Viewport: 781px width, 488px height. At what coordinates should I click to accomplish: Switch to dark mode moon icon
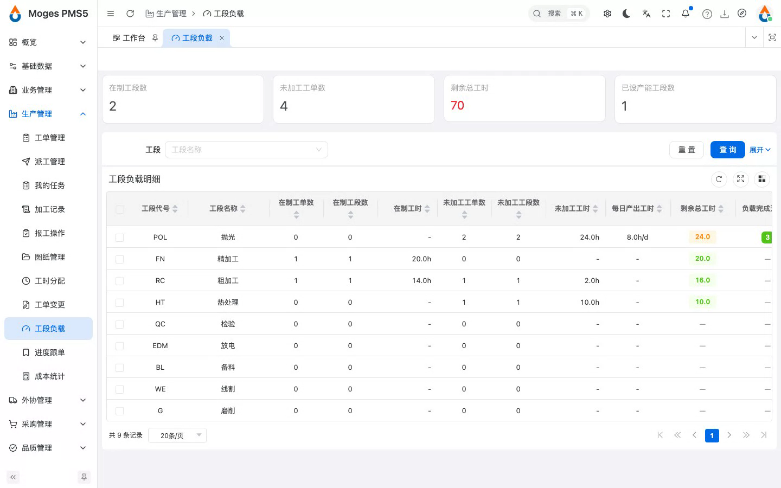pos(626,14)
